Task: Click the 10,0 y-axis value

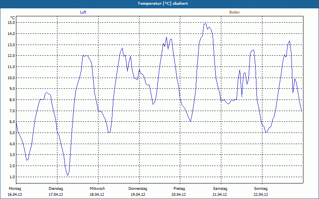Action: 12,78
